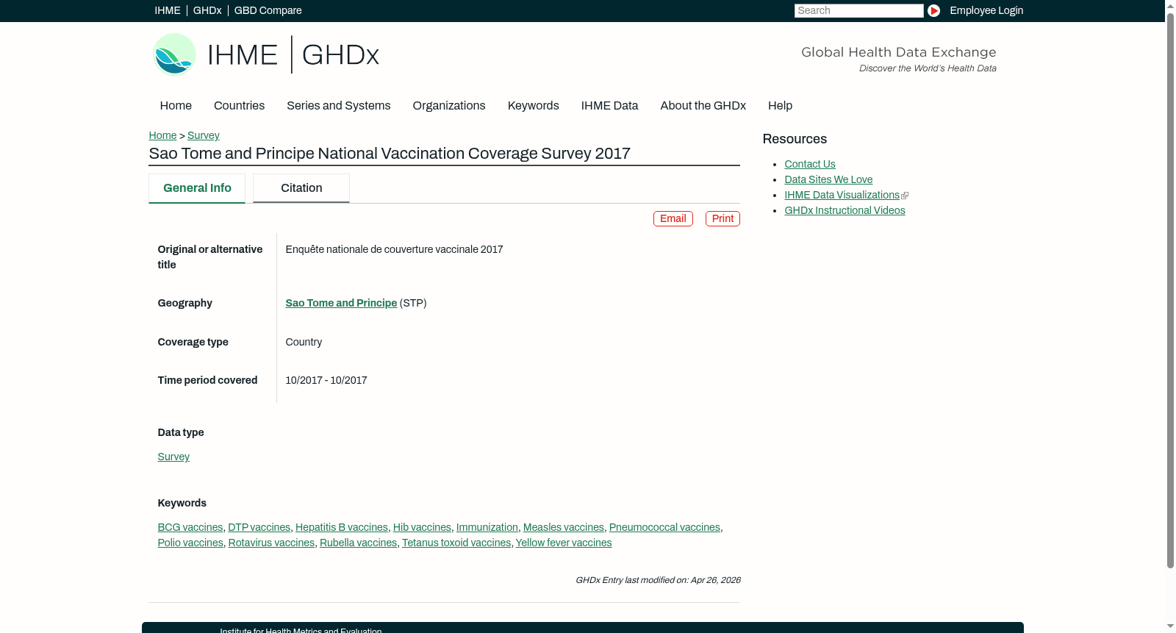1176x633 pixels.
Task: Open the Help menu item
Action: pyautogui.click(x=781, y=106)
